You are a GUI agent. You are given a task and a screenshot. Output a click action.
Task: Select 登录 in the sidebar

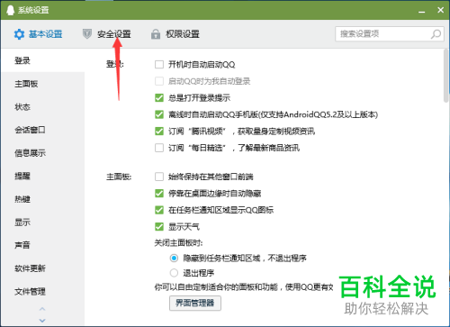(x=43, y=60)
